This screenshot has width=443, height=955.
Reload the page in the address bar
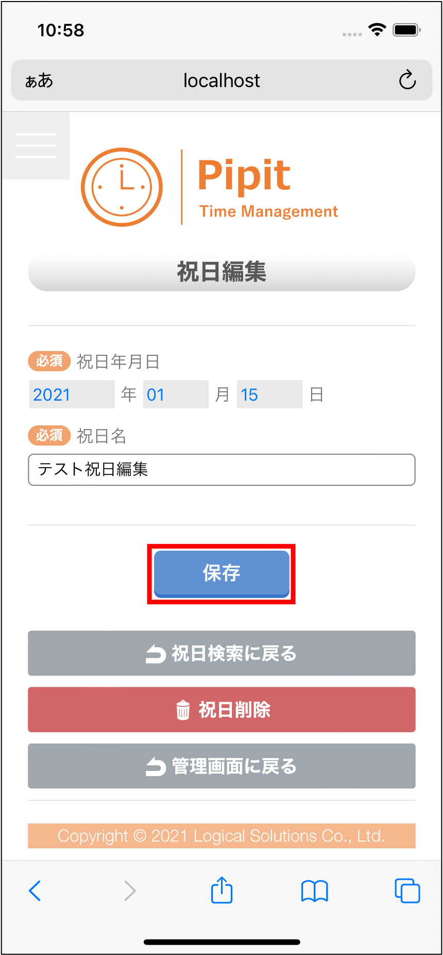coord(407,80)
